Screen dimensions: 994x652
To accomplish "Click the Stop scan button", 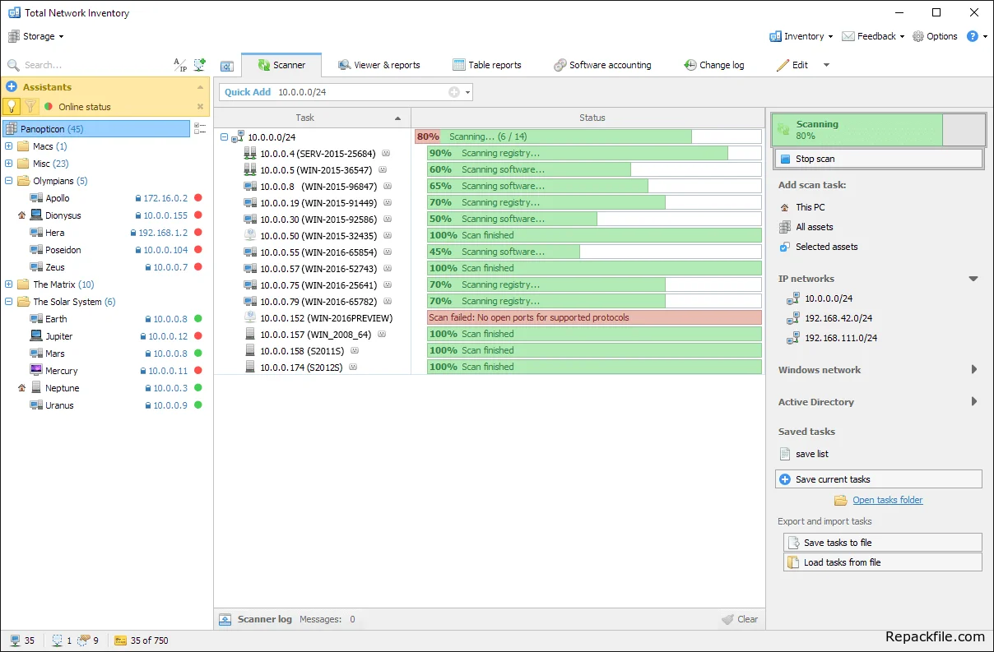I will (x=879, y=159).
